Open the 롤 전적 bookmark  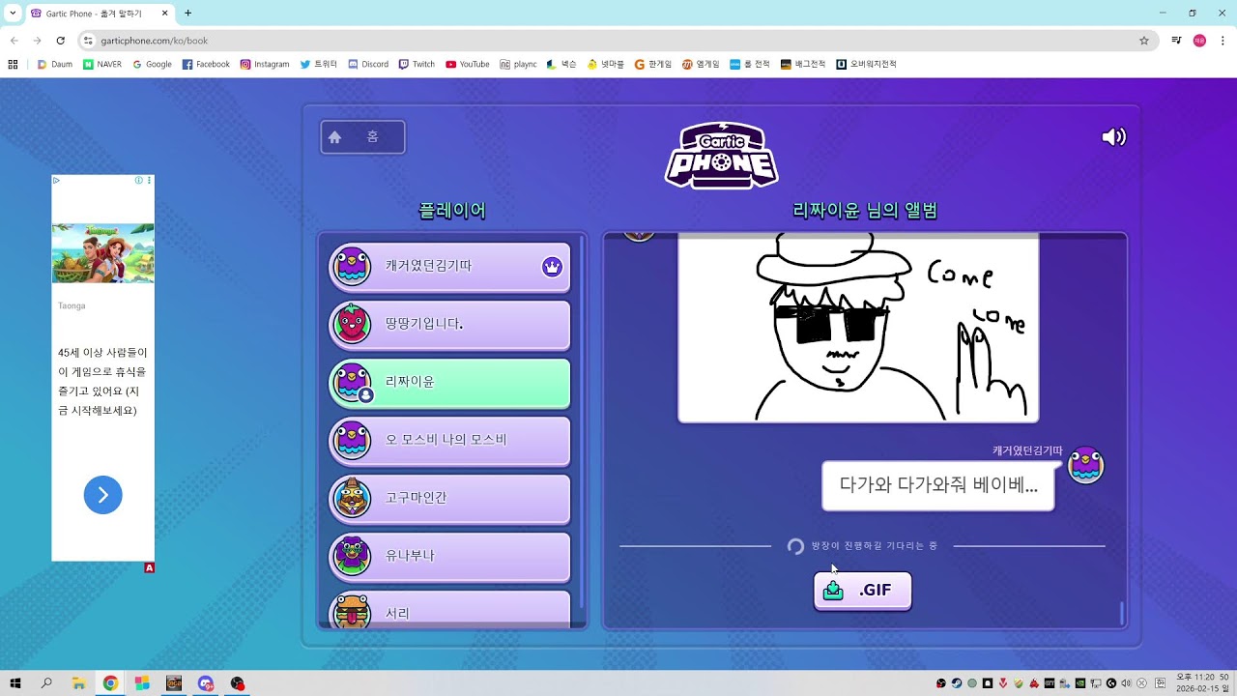coord(750,65)
